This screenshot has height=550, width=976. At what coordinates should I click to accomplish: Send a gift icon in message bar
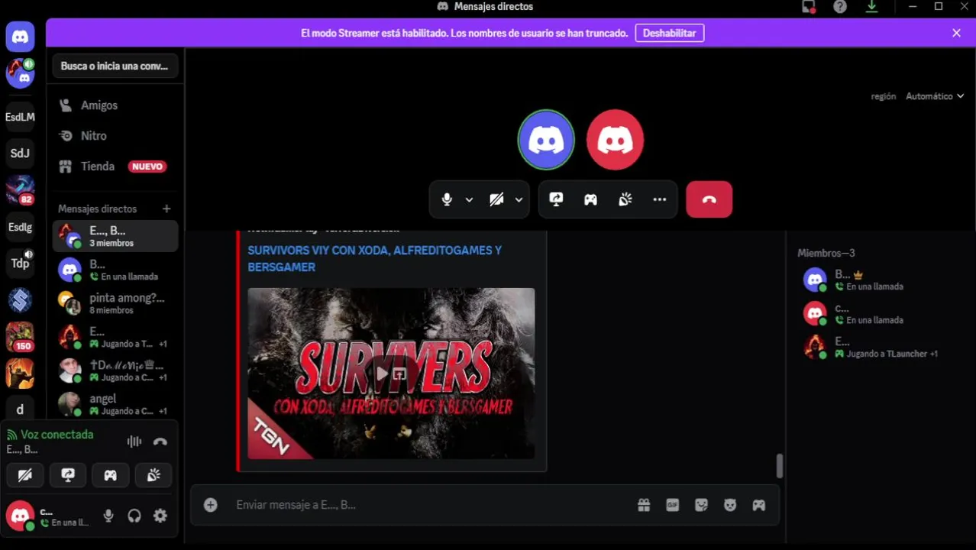pyautogui.click(x=644, y=505)
